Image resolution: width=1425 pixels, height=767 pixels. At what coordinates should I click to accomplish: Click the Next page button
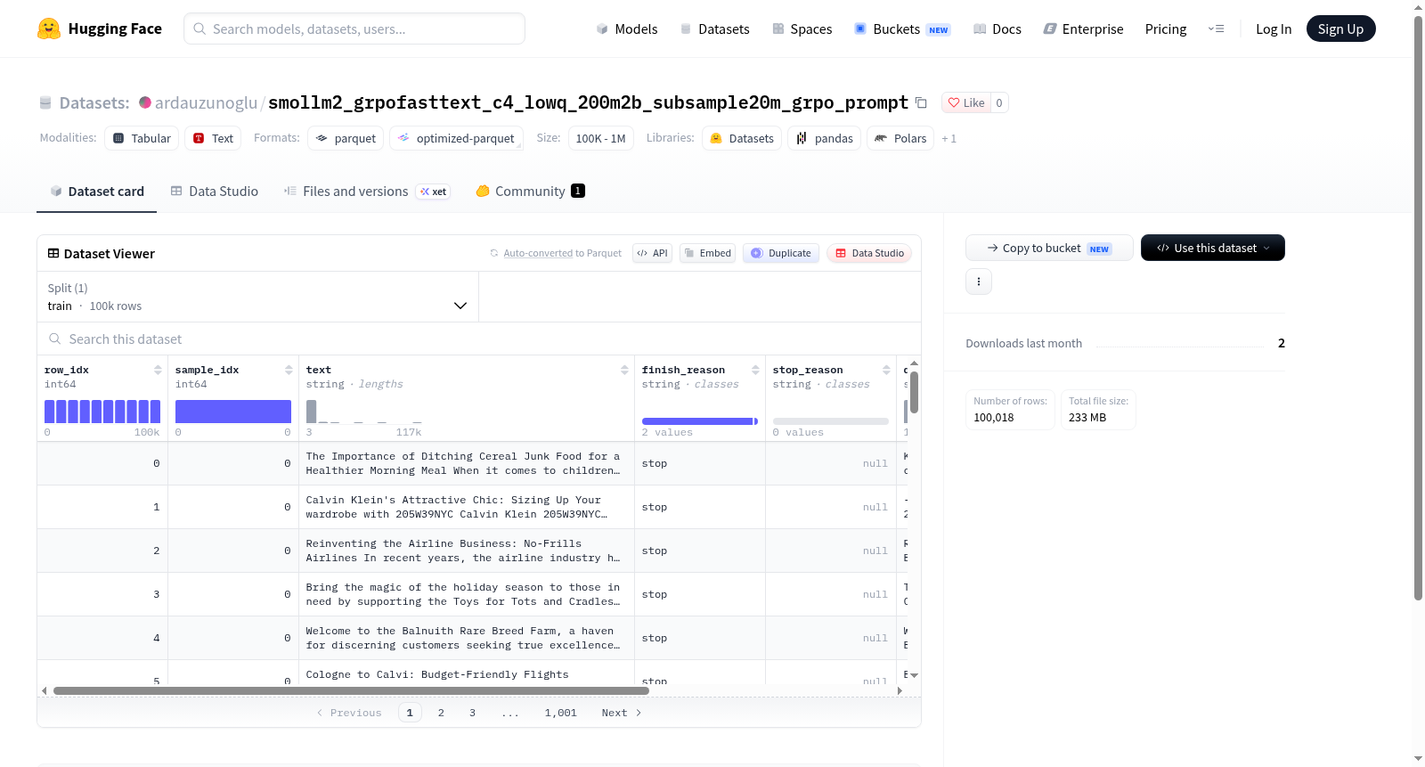point(621,713)
